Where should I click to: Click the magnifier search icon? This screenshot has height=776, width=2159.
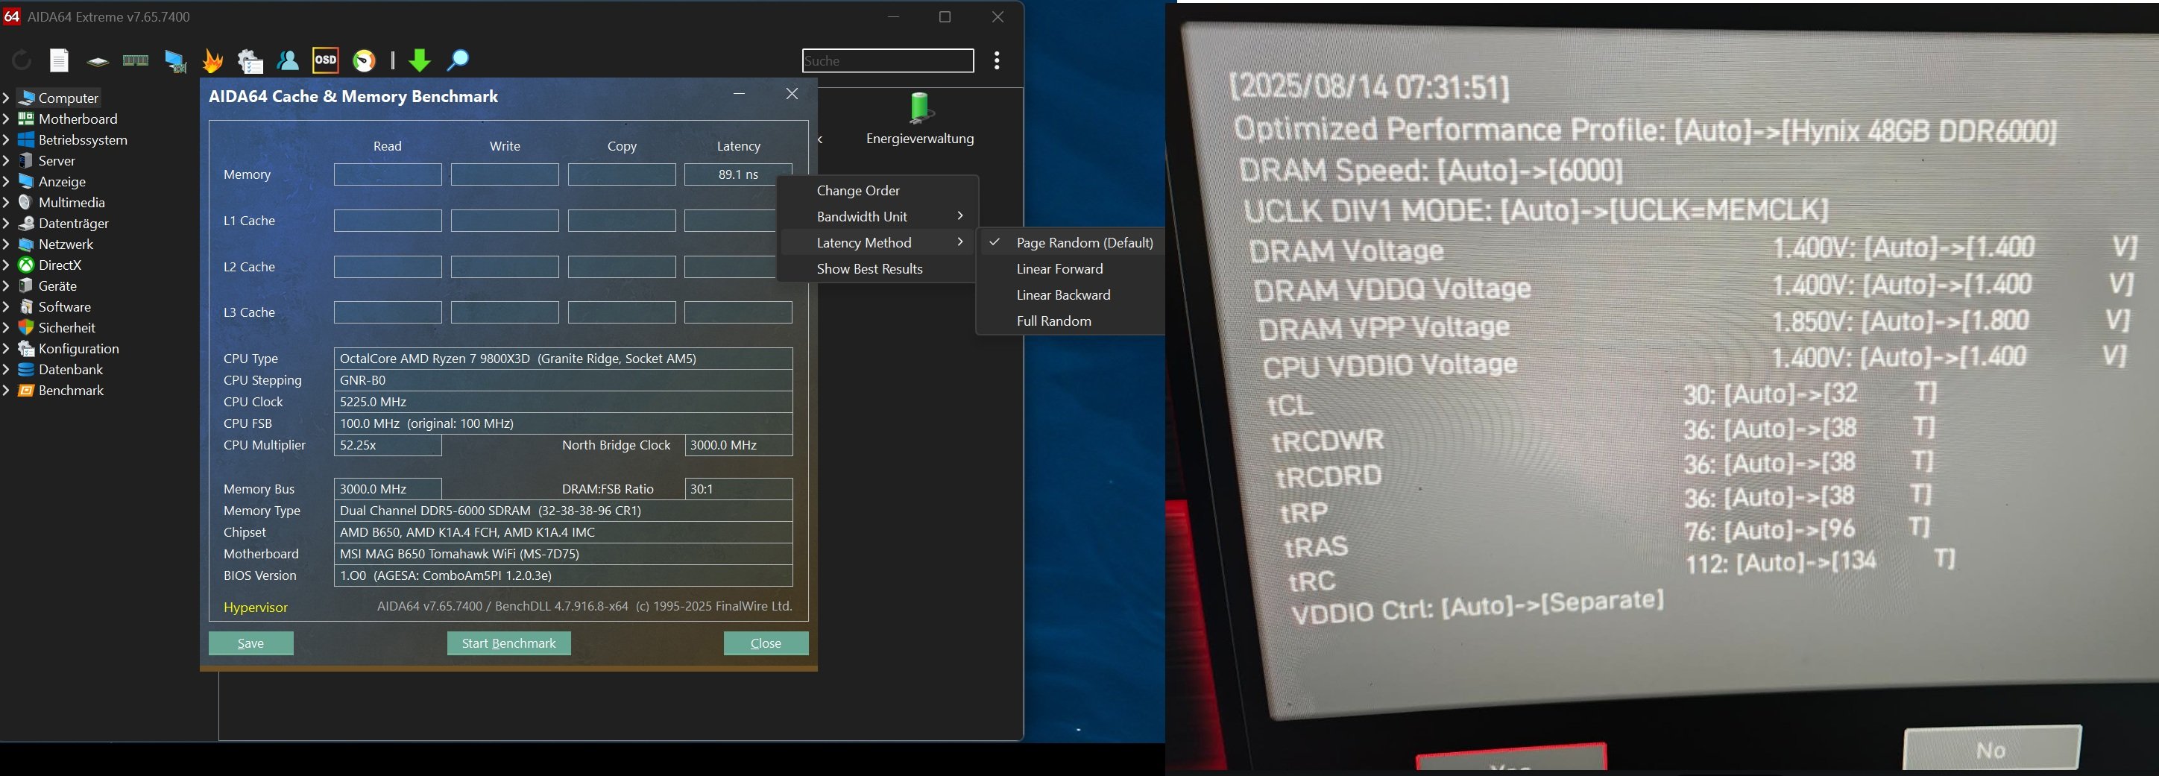pos(458,60)
